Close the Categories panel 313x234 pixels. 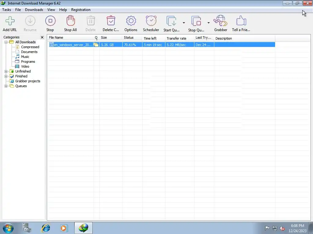[42, 37]
